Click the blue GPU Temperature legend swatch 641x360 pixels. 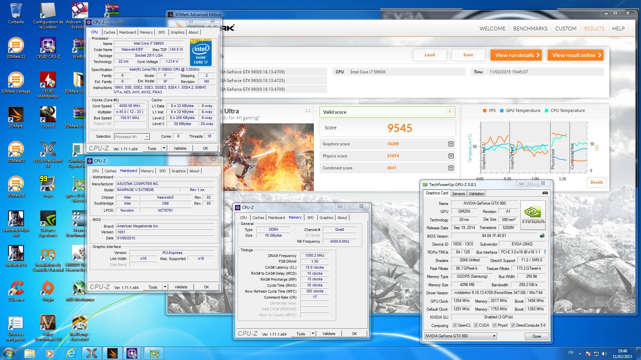pyautogui.click(x=502, y=111)
